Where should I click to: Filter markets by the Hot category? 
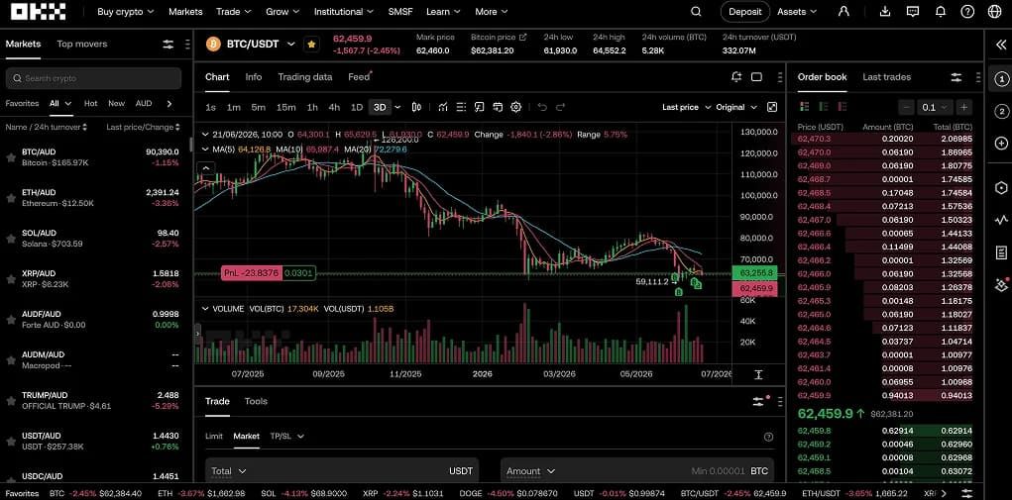[90, 103]
